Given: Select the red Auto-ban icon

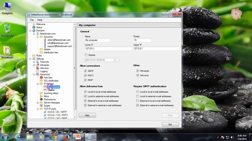Looking at the screenshot, I should pyautogui.click(x=41, y=78).
